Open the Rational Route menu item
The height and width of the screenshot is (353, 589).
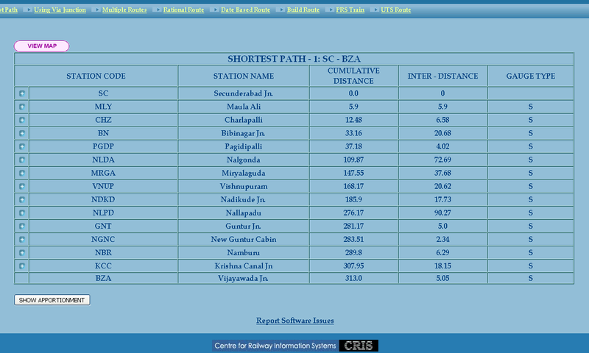click(x=183, y=10)
